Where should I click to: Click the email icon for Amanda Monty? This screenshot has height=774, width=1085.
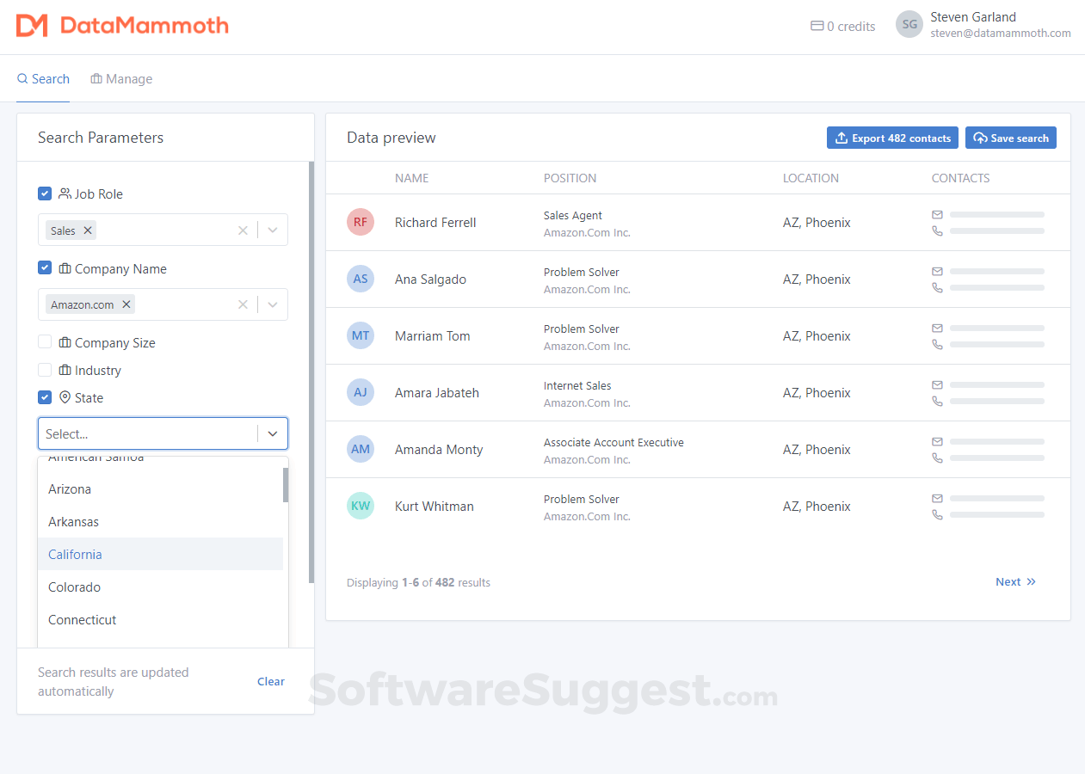pos(937,441)
